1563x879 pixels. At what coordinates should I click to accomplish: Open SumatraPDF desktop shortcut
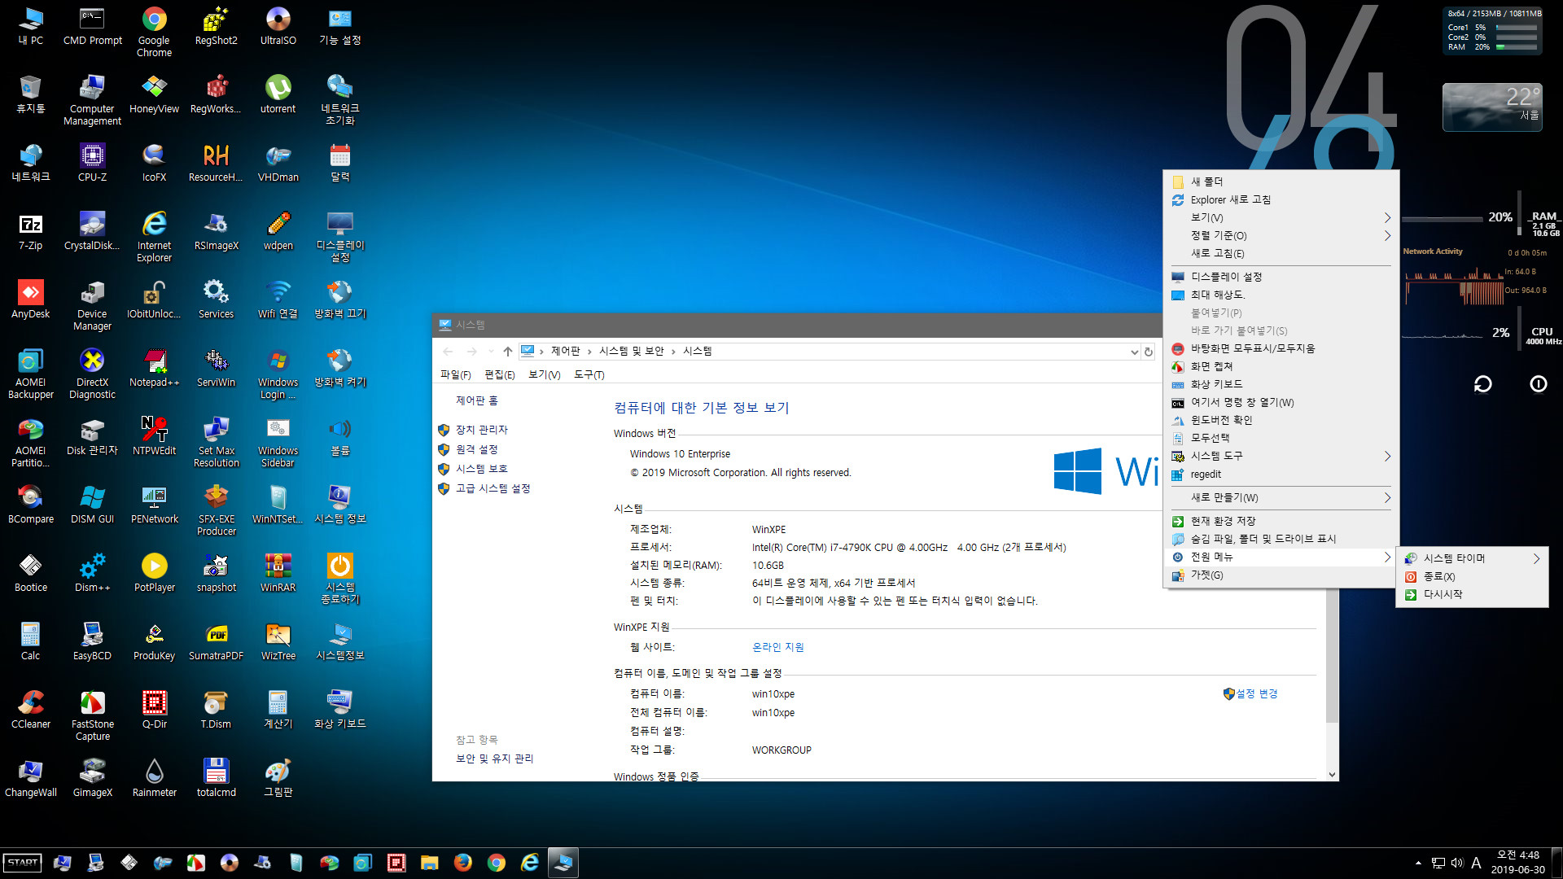216,641
